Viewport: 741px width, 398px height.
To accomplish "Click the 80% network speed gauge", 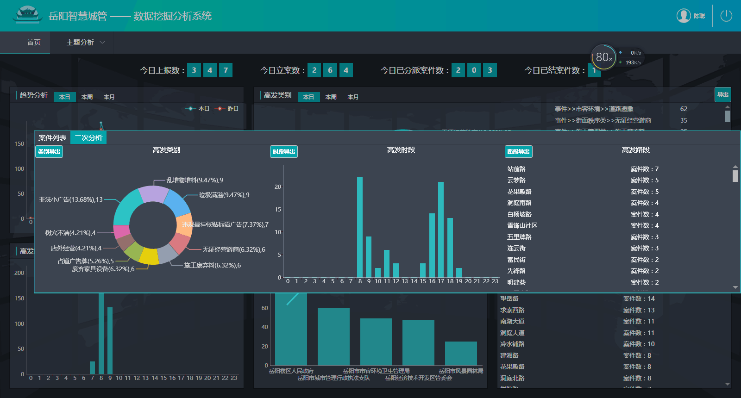I will [603, 57].
